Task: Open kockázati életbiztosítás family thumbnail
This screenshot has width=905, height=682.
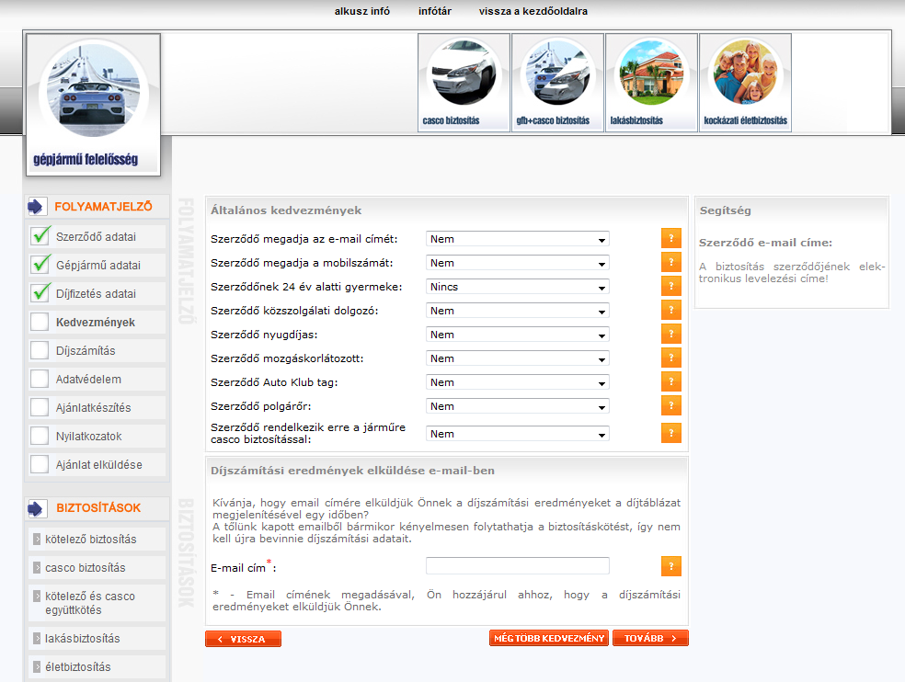Action: pyautogui.click(x=745, y=83)
